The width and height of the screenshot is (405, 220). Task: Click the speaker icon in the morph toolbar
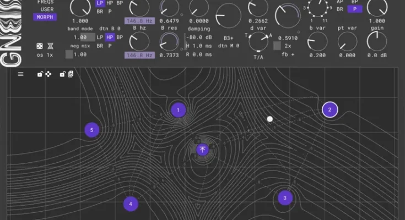71,74
